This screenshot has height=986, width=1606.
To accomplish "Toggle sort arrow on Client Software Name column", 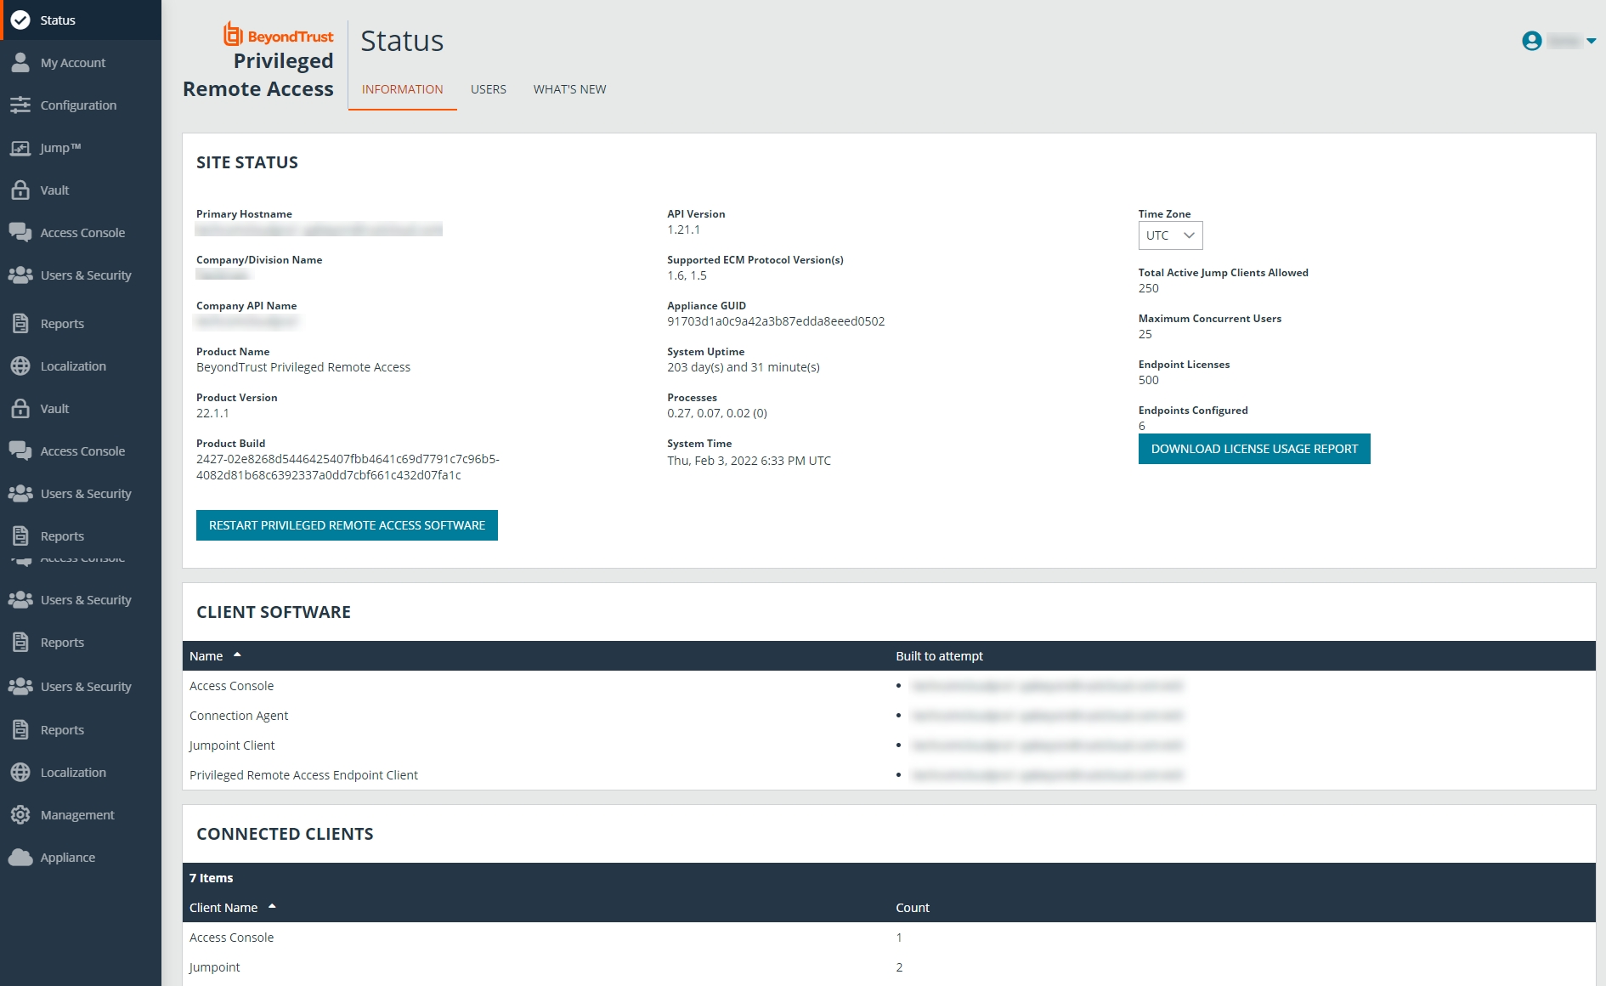I will (237, 654).
